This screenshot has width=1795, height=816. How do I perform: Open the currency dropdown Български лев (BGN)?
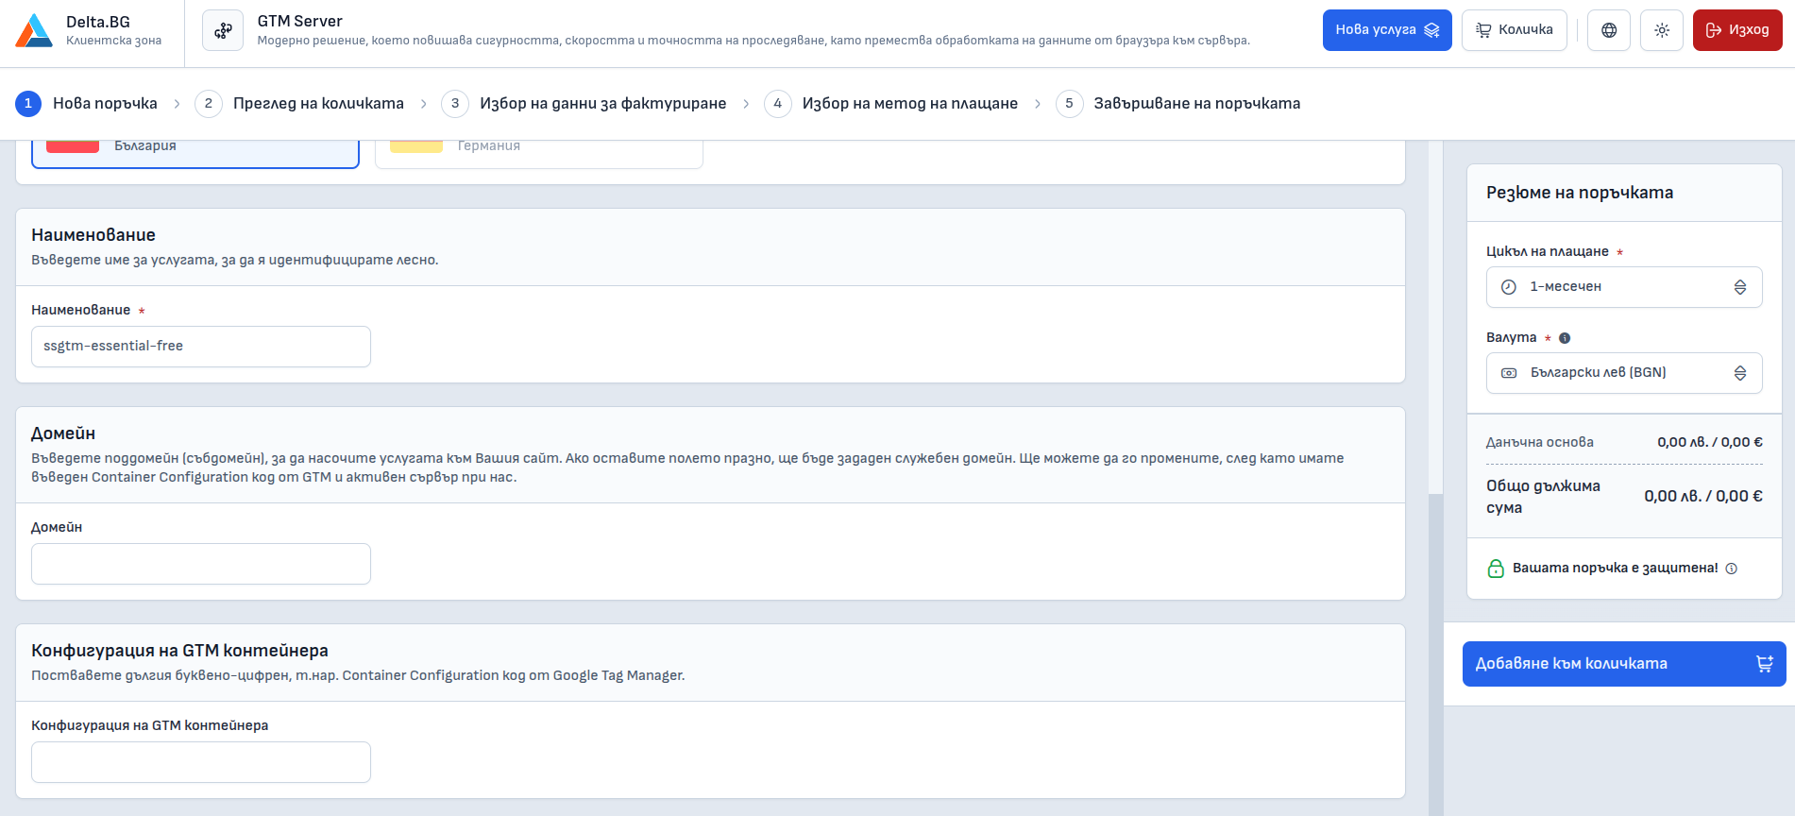pos(1624,373)
